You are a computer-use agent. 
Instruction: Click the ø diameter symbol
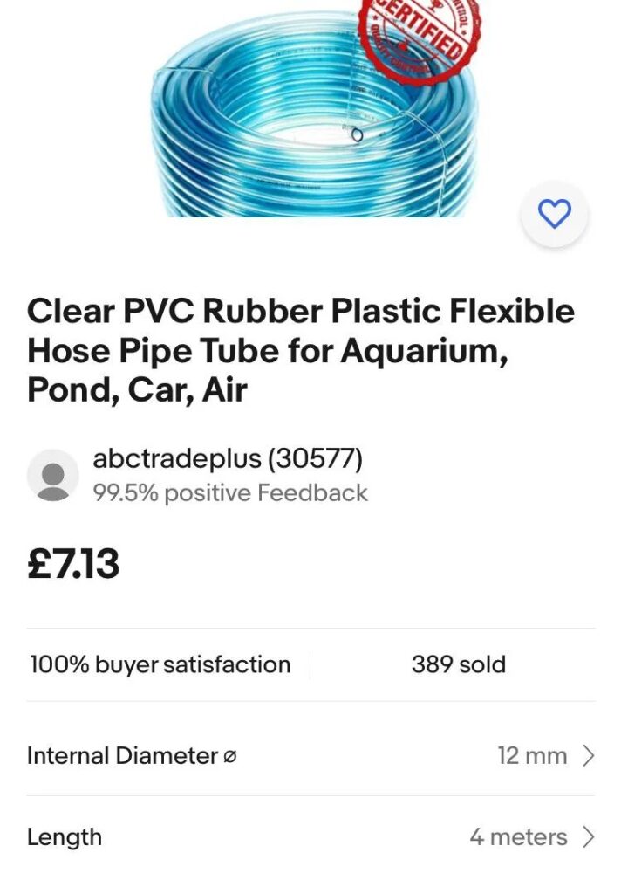[x=229, y=757]
